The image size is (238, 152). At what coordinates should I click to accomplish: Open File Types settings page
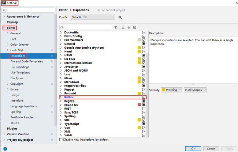click(x=17, y=78)
